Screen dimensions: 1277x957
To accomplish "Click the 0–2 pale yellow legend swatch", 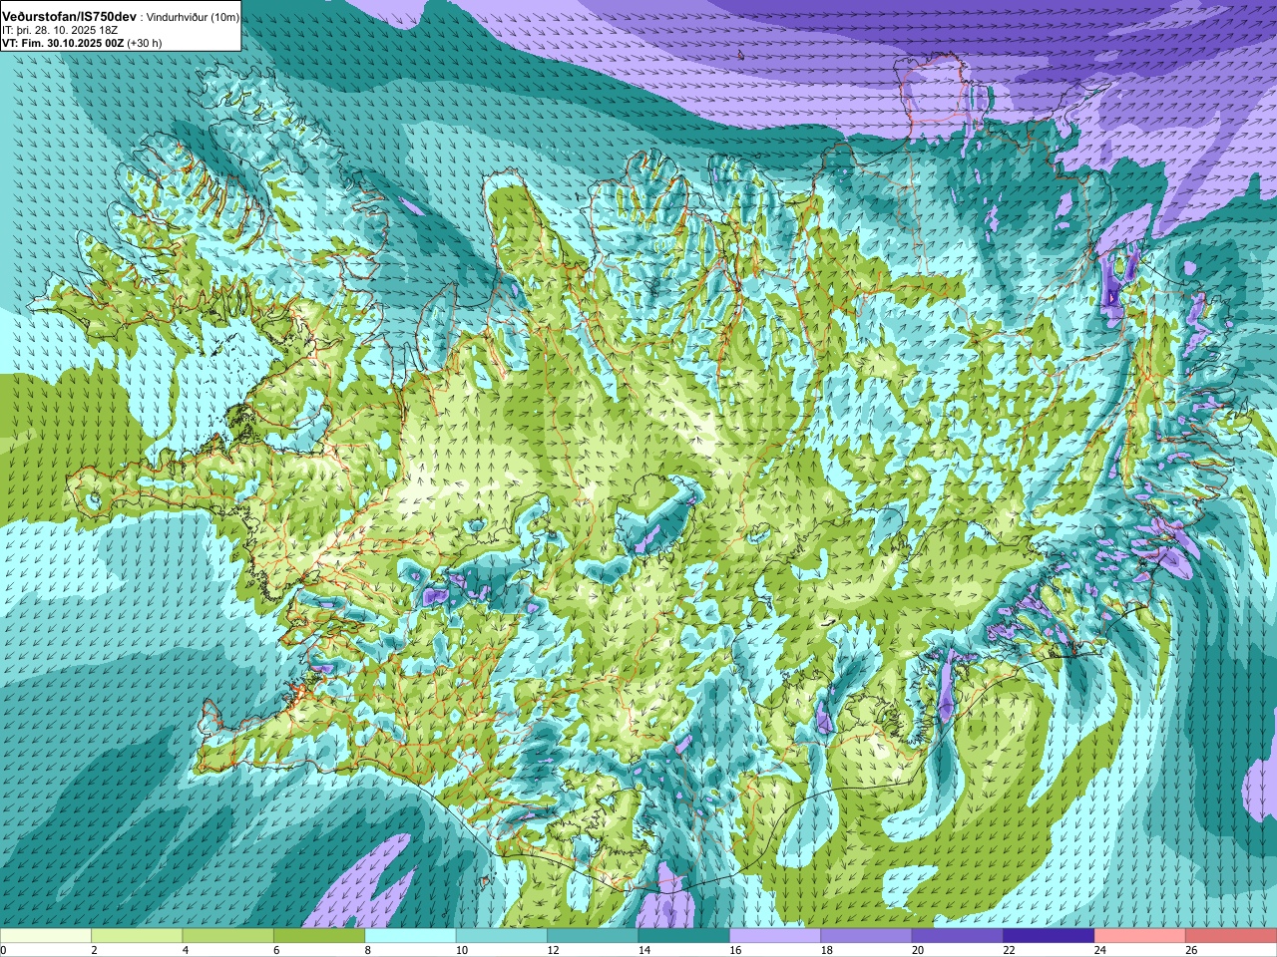I will point(46,936).
